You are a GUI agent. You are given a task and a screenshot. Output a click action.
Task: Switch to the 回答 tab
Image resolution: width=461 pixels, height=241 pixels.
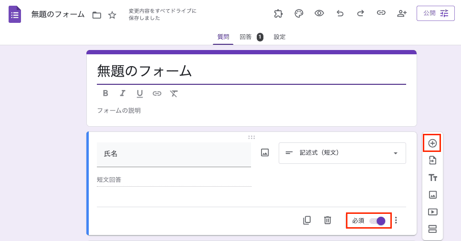point(246,37)
